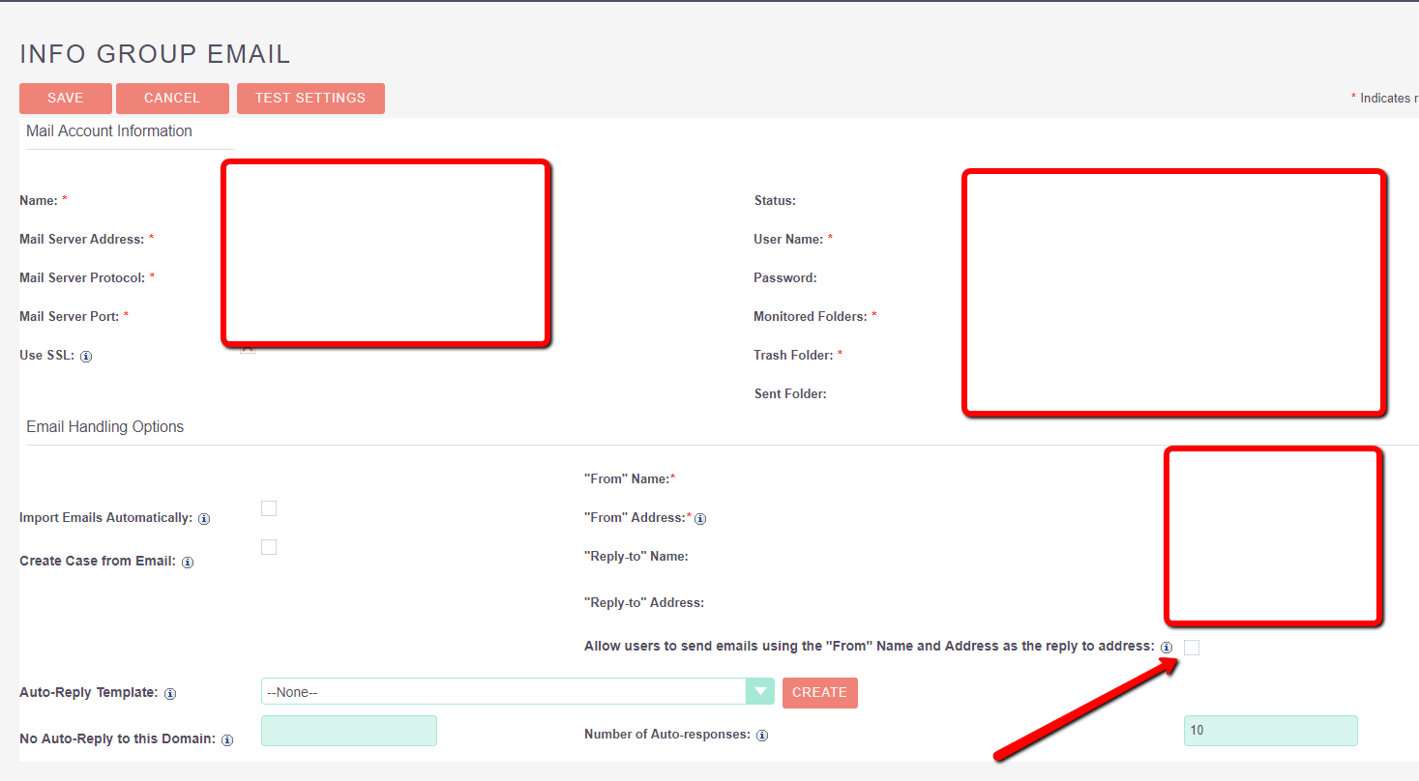Open the Auto-Reply Template dropdown
The image size is (1419, 781).
517,692
